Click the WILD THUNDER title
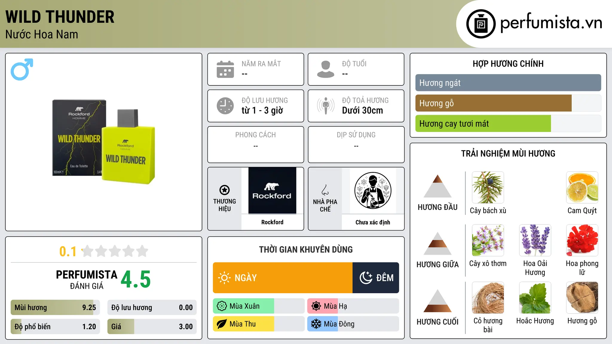The image size is (612, 344). [x=60, y=17]
